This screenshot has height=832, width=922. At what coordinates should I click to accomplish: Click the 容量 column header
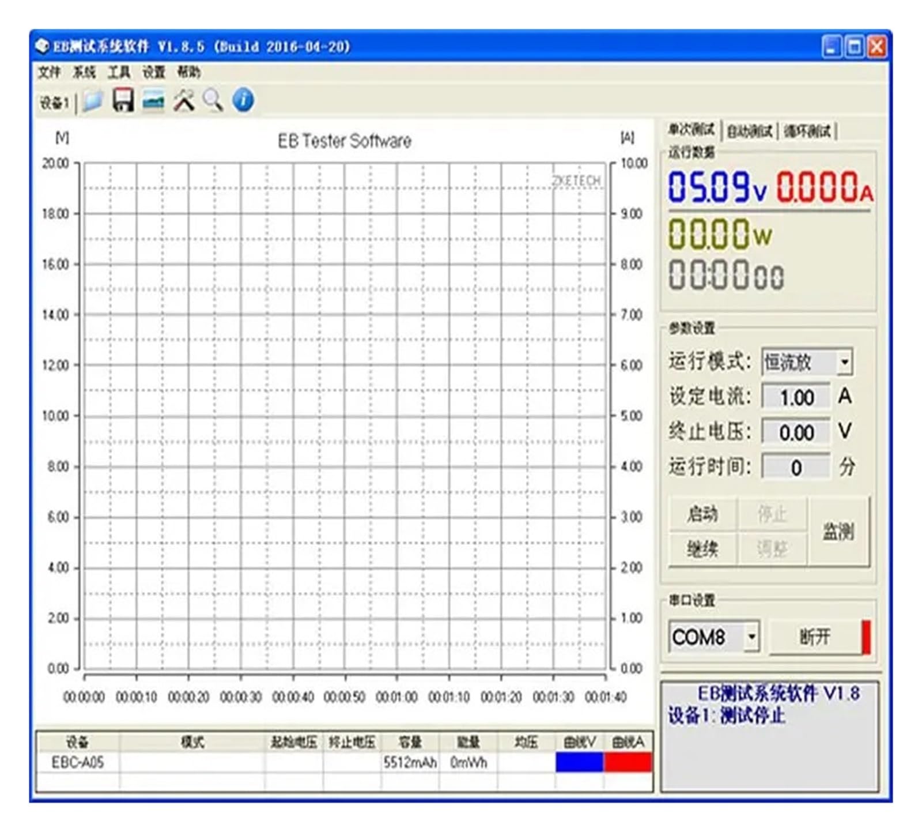[410, 742]
